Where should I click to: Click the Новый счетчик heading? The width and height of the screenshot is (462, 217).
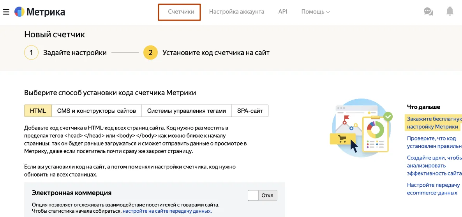pyautogui.click(x=55, y=34)
